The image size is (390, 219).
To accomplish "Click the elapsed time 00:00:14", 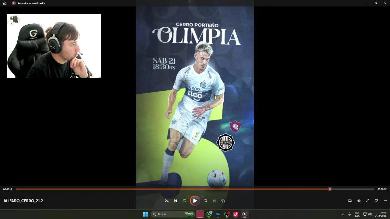I will click(x=8, y=189).
